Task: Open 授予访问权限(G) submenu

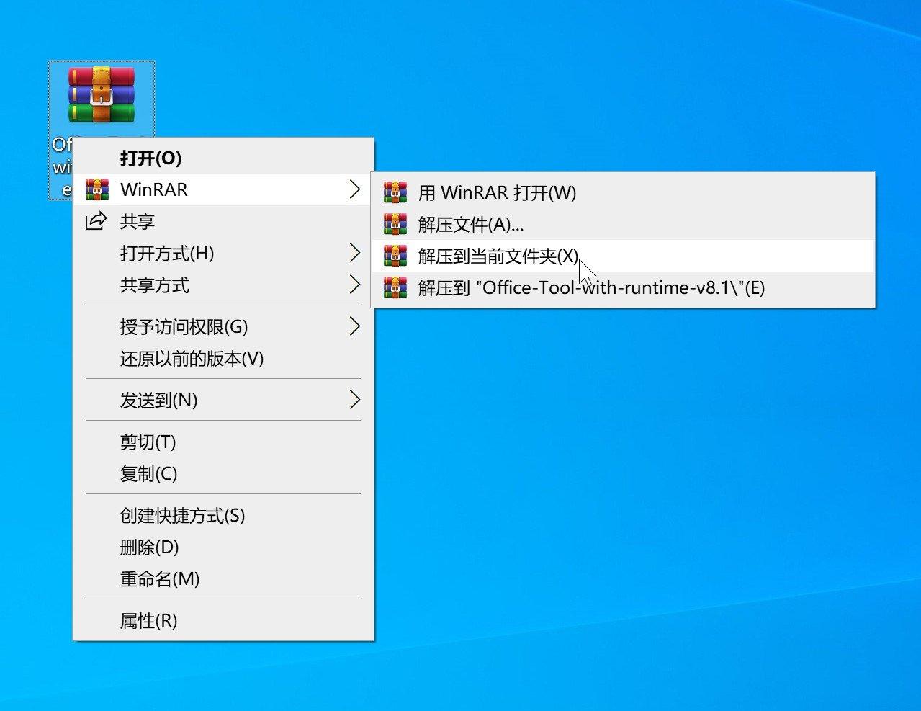Action: [223, 326]
